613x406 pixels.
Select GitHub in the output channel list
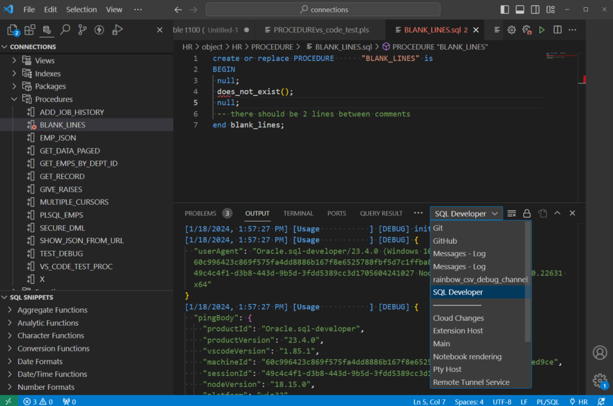click(x=445, y=241)
